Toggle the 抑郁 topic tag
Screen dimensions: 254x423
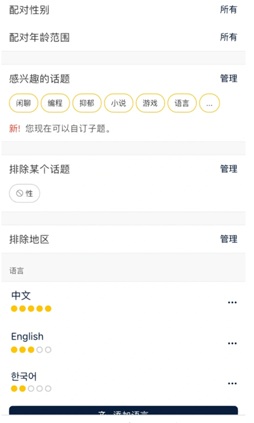87,103
